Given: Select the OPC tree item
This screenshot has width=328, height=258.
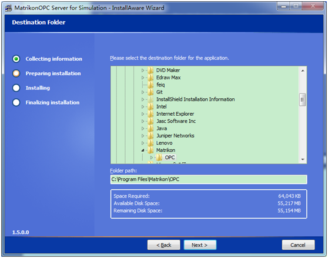Looking at the screenshot, I should pyautogui.click(x=170, y=158).
